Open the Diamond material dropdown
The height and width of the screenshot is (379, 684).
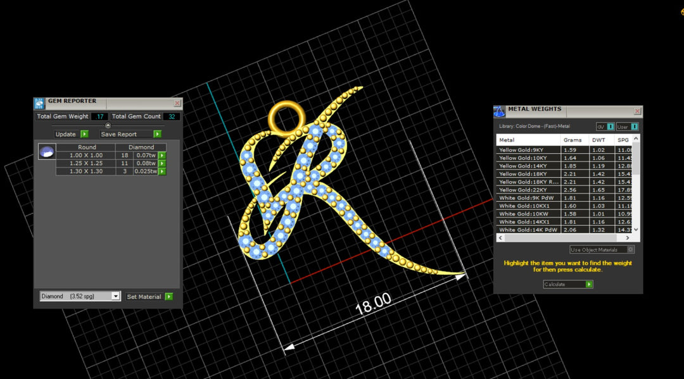(115, 296)
